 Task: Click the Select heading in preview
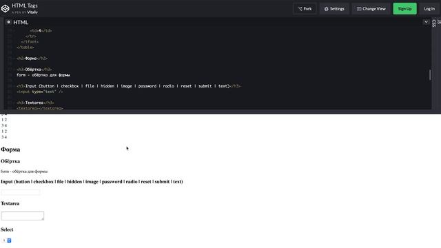pyautogui.click(x=7, y=229)
